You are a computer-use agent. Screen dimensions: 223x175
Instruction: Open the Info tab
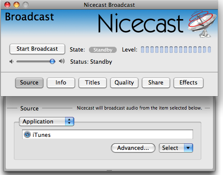[x=61, y=83]
